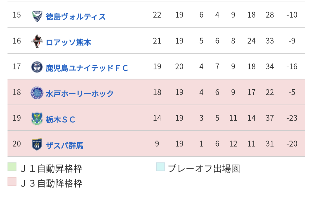
Task: Click the Tokushima Vortis team crest
Action: coord(37,16)
